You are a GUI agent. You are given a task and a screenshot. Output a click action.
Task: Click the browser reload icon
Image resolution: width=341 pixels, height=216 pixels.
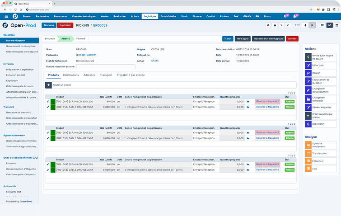pyautogui.click(x=15, y=9)
